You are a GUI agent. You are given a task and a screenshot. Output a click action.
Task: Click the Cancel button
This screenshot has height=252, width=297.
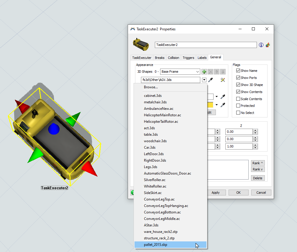pyautogui.click(x=261, y=193)
